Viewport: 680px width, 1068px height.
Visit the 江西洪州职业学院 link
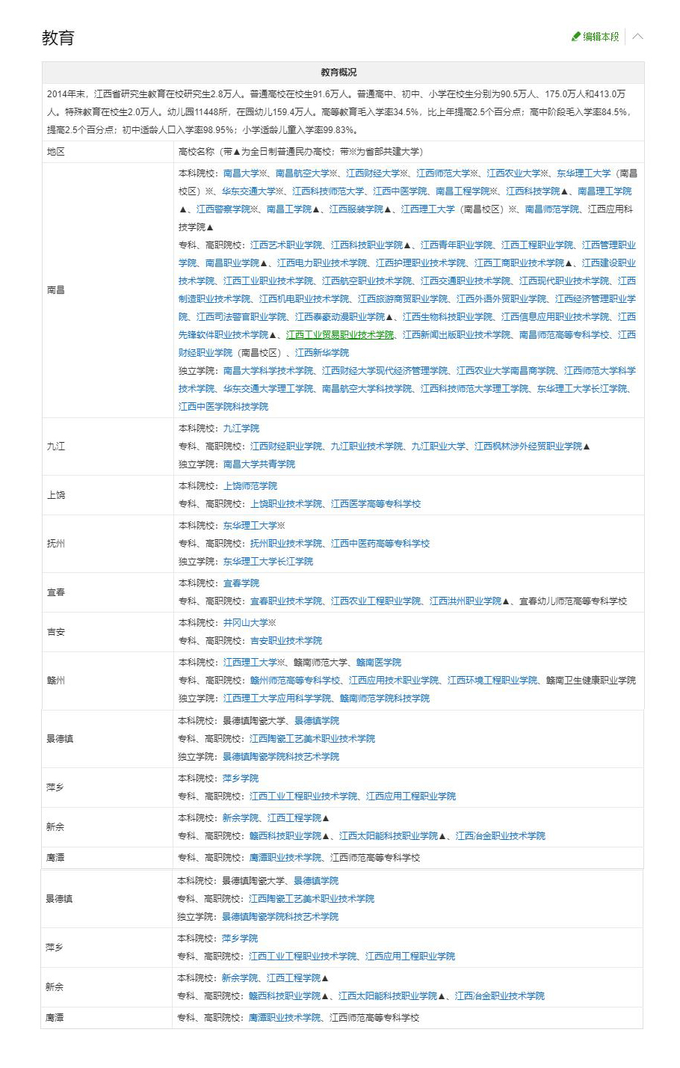click(466, 601)
